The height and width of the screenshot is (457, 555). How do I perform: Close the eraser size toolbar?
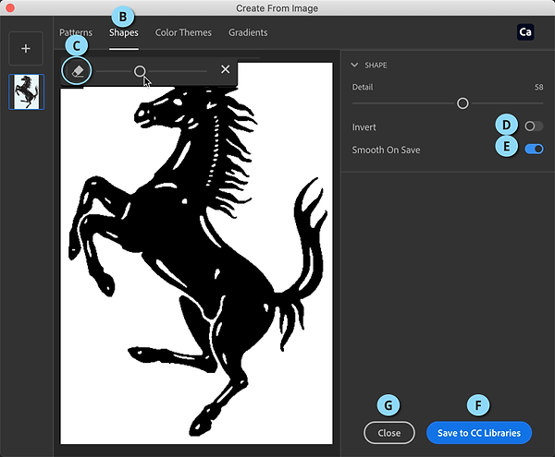tap(225, 69)
